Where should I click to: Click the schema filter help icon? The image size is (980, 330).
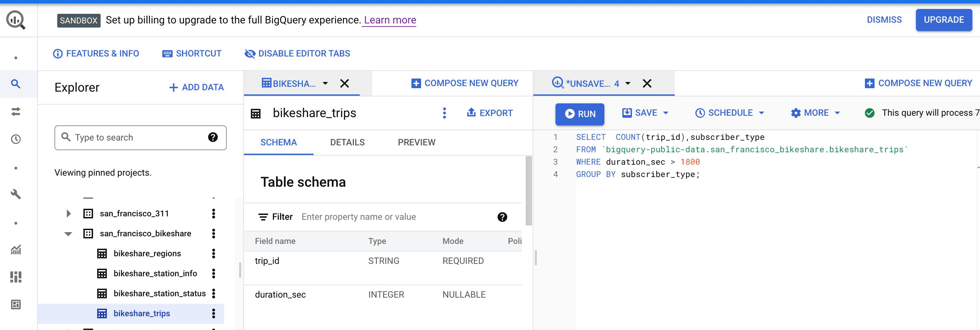pos(502,217)
